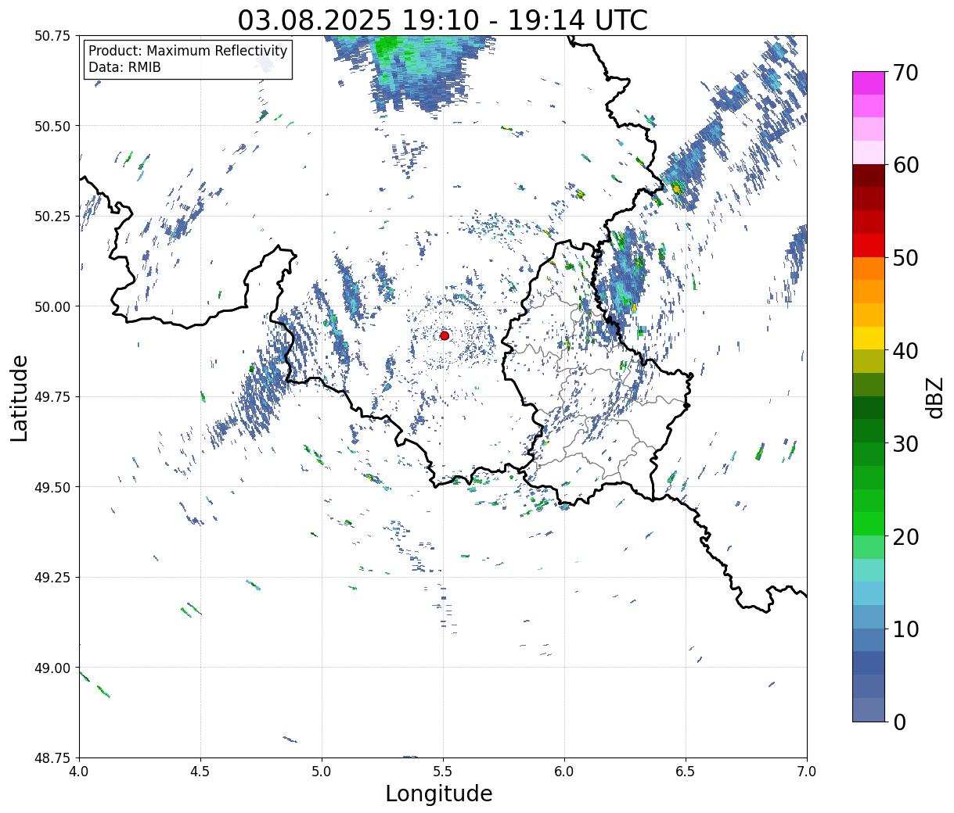Click the yellow 40 dBZ colorbar segment
The width and height of the screenshot is (954, 813).
tap(869, 338)
